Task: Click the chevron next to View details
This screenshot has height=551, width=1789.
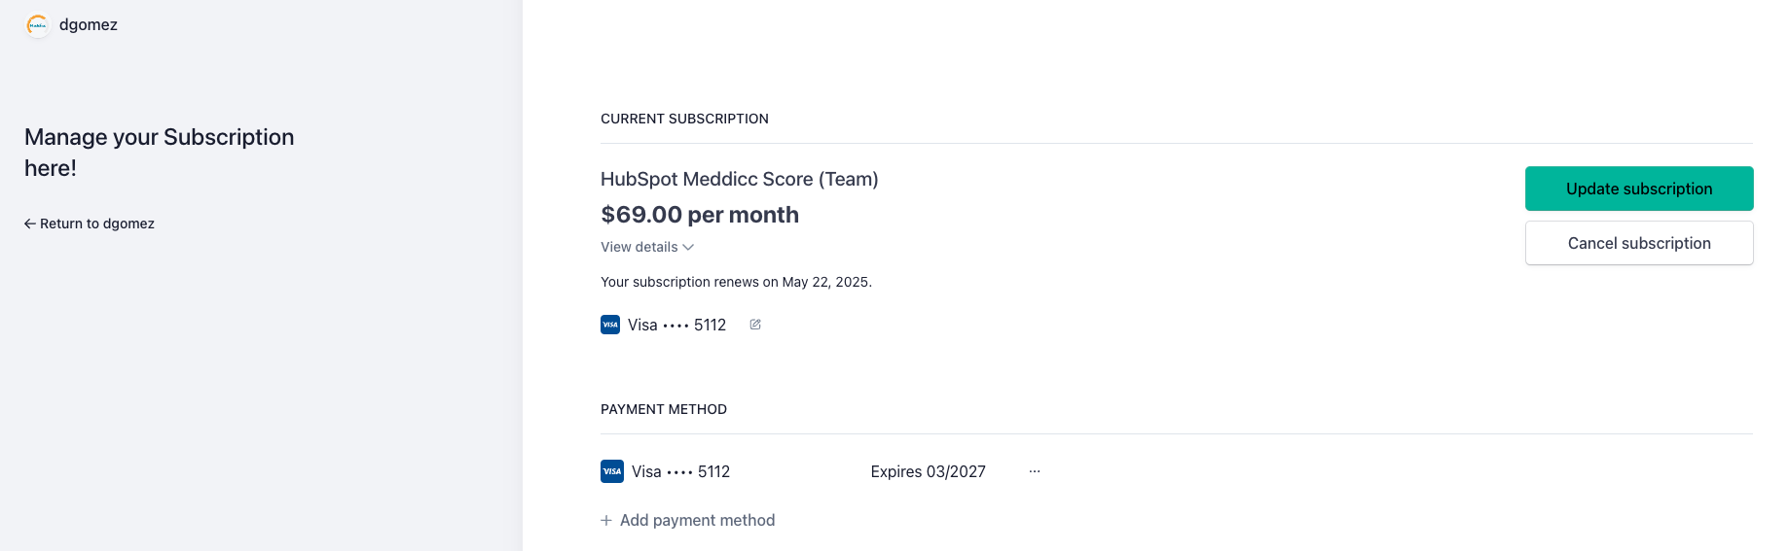Action: [688, 248]
